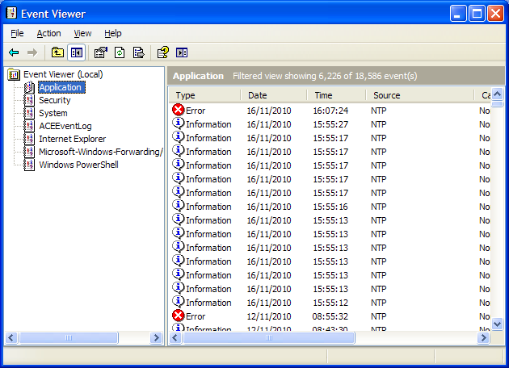Maximize the Event Viewer window
The width and height of the screenshot is (509, 368).
(477, 14)
